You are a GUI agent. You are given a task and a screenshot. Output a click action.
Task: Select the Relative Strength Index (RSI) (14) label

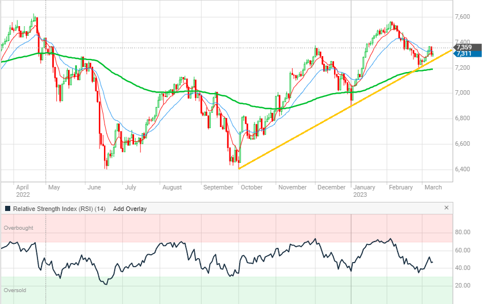pos(60,209)
